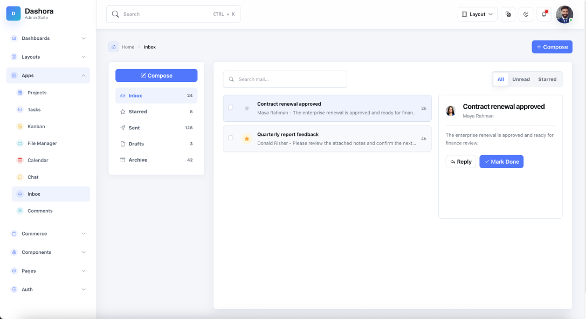The image size is (586, 319).
Task: Click the Archive folder box icon
Action: (122, 160)
